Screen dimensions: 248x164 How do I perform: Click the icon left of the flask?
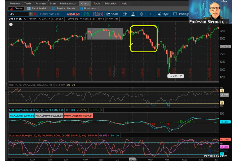point(125,14)
